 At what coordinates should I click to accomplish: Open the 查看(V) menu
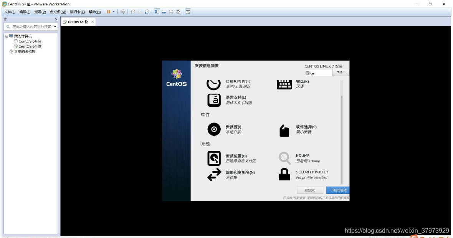(40, 12)
